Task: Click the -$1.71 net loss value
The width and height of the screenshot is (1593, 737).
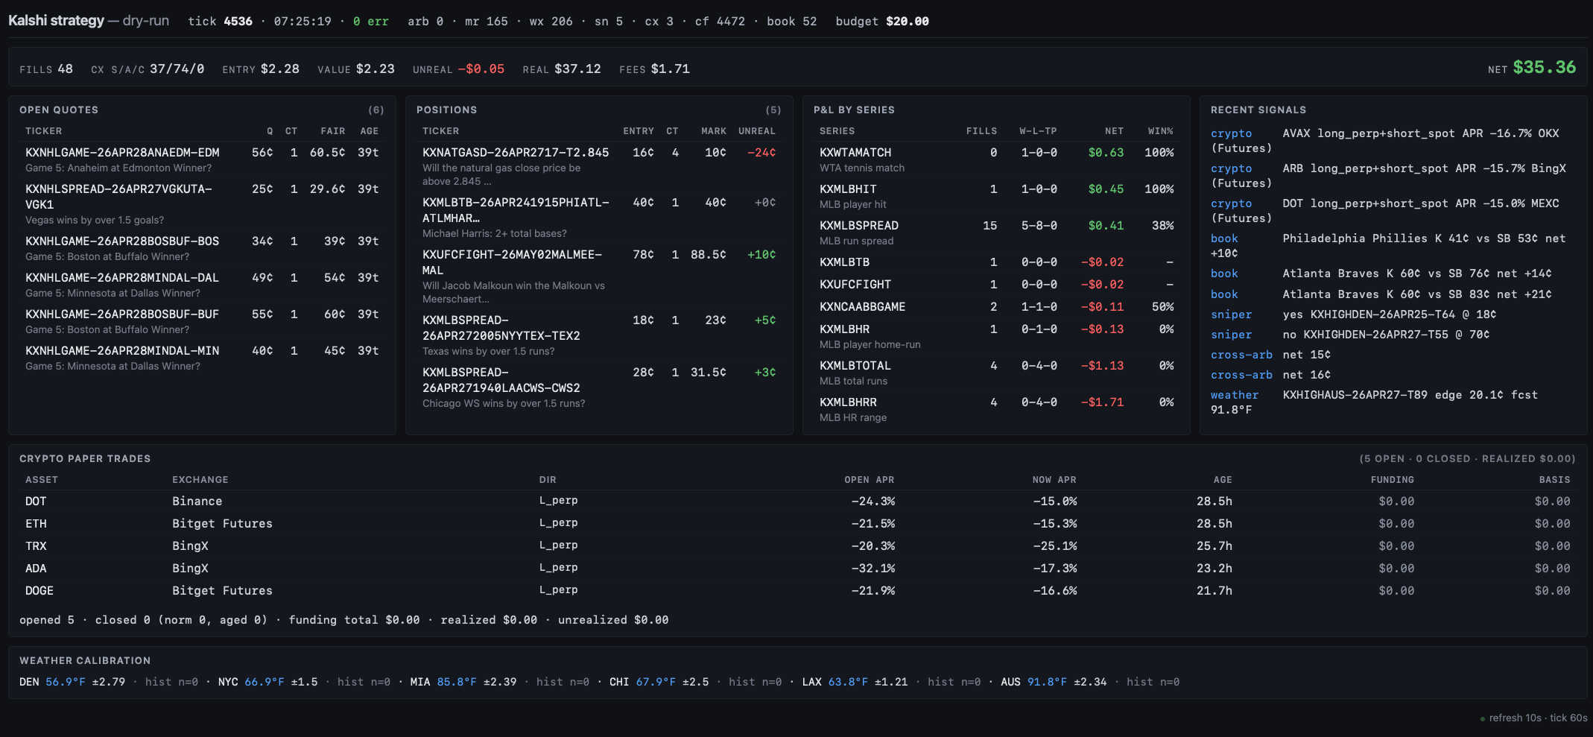Action: click(1102, 402)
